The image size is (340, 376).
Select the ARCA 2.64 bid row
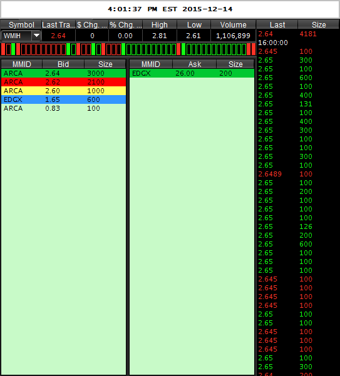coord(64,73)
